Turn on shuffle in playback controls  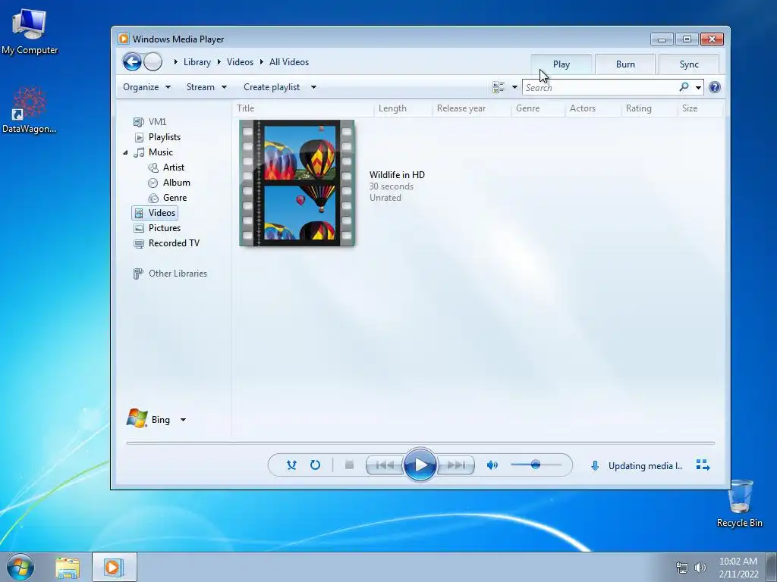coord(291,465)
